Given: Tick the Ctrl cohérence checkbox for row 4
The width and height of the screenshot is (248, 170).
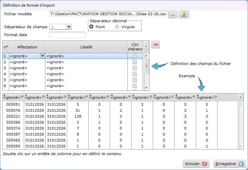Looking at the screenshot, I should (135, 74).
